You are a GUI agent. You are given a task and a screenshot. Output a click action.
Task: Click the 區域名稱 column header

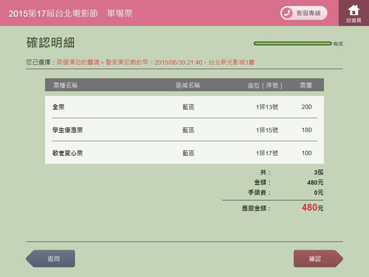point(188,85)
